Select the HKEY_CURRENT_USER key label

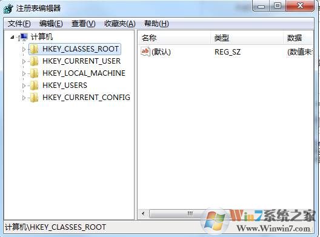81,61
